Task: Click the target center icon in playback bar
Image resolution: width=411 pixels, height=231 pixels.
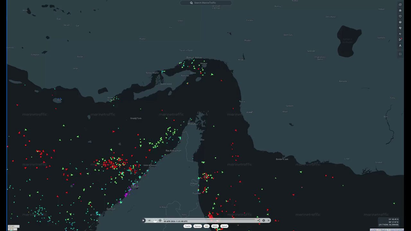Action: coord(160,220)
